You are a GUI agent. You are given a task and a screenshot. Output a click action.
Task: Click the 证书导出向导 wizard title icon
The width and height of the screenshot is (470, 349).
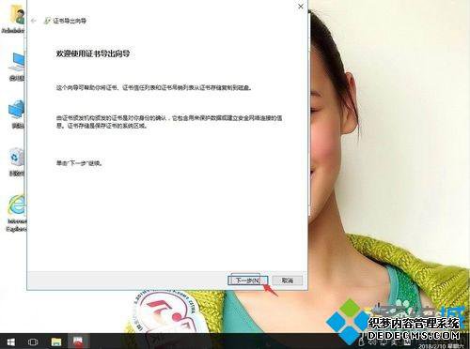(47, 21)
